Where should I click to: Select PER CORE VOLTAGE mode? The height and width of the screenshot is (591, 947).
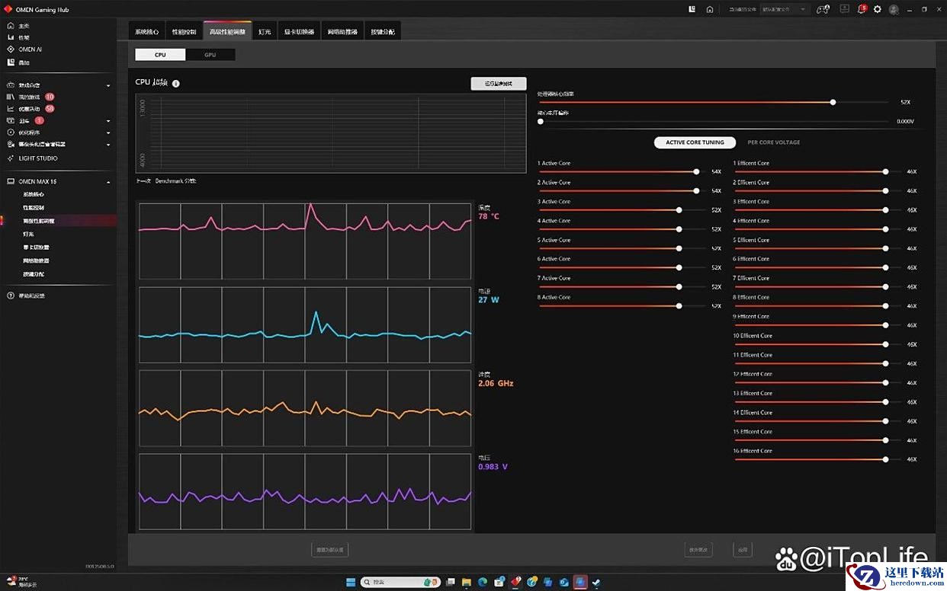(x=773, y=142)
